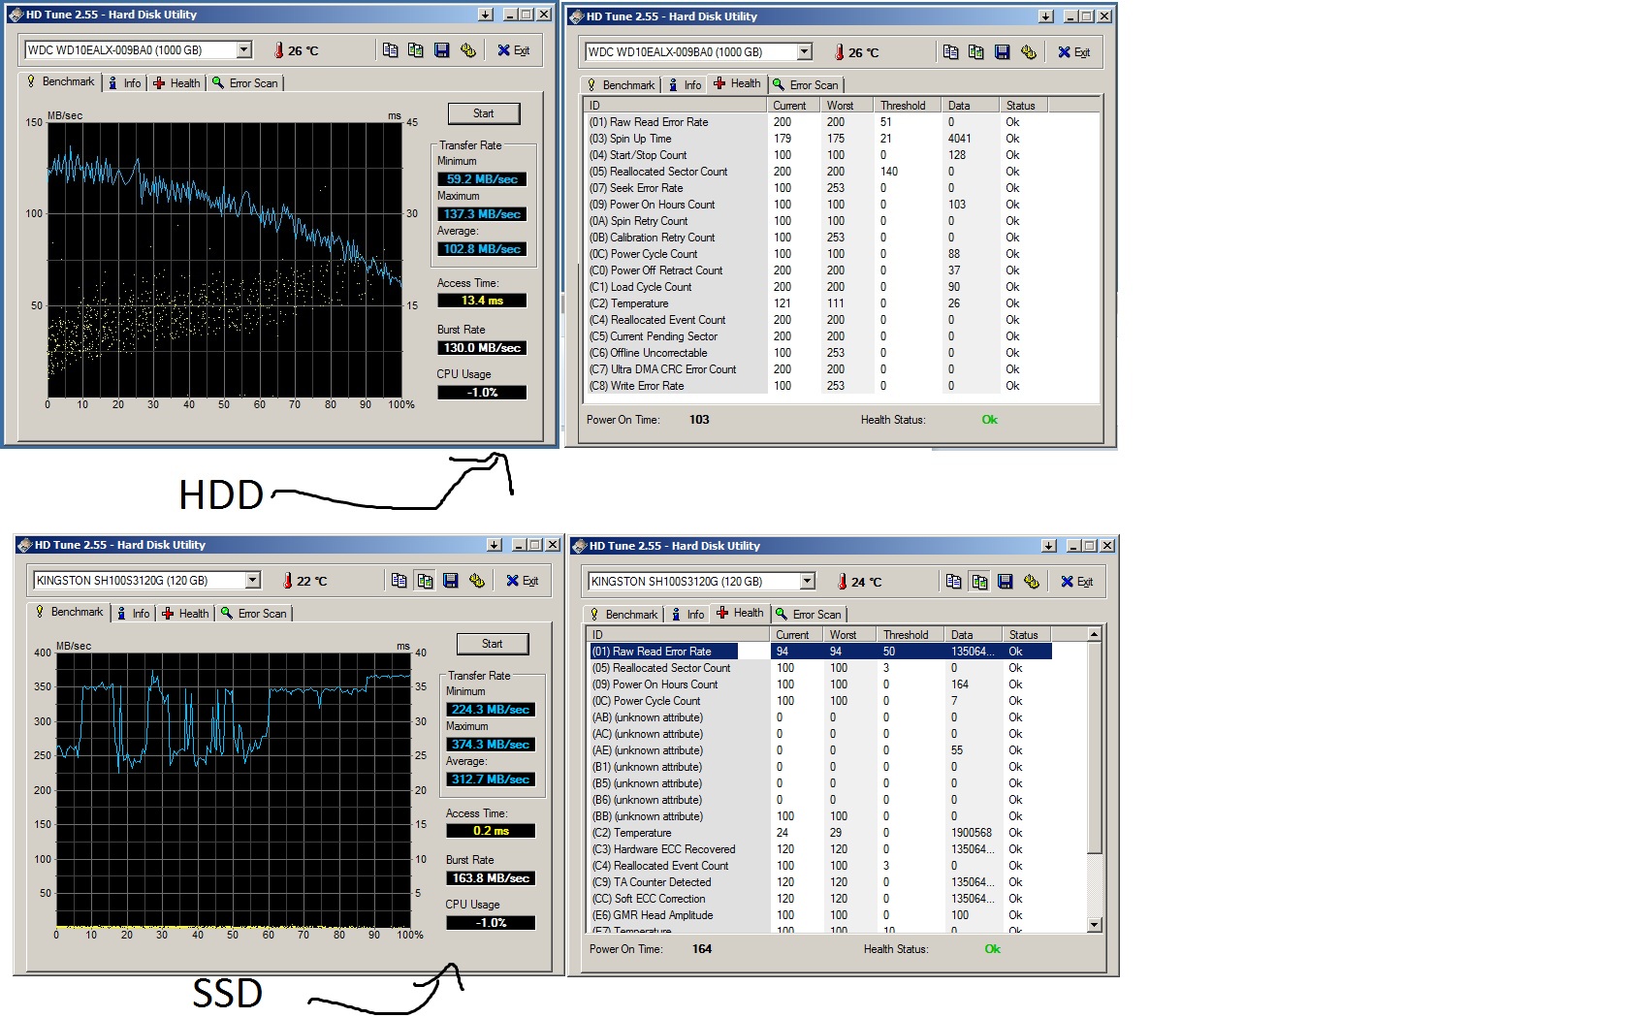
Task: Copy text results in WDC Health window
Action: point(950,52)
